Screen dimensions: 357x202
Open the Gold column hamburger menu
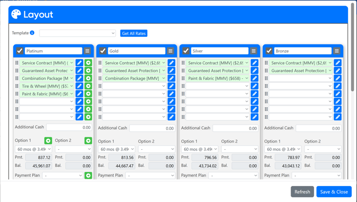click(170, 51)
